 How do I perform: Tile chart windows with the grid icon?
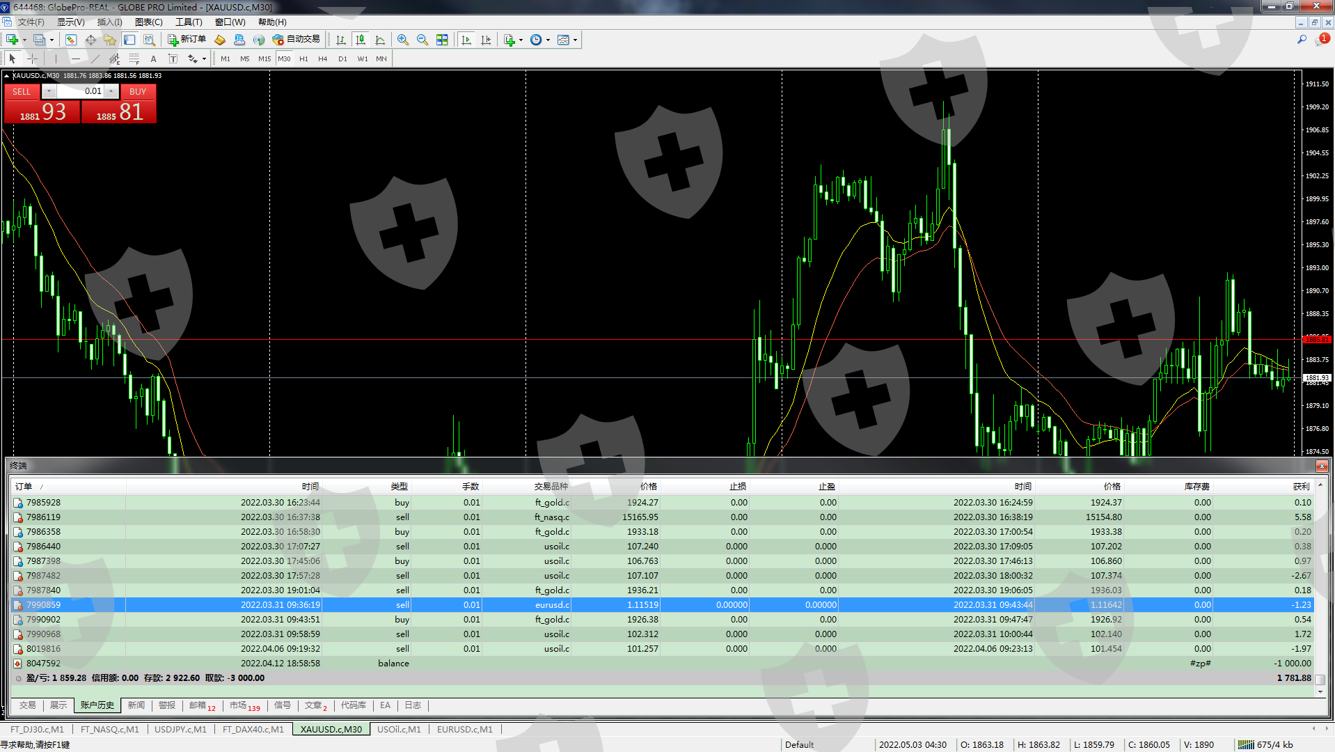442,40
